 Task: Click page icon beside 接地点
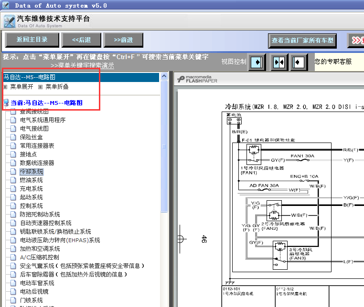tap(13, 154)
